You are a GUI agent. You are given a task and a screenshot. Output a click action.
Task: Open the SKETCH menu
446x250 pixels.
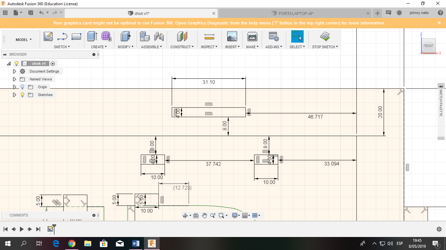[62, 47]
